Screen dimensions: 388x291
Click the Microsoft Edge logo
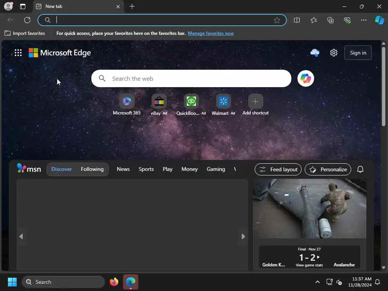(x=60, y=53)
